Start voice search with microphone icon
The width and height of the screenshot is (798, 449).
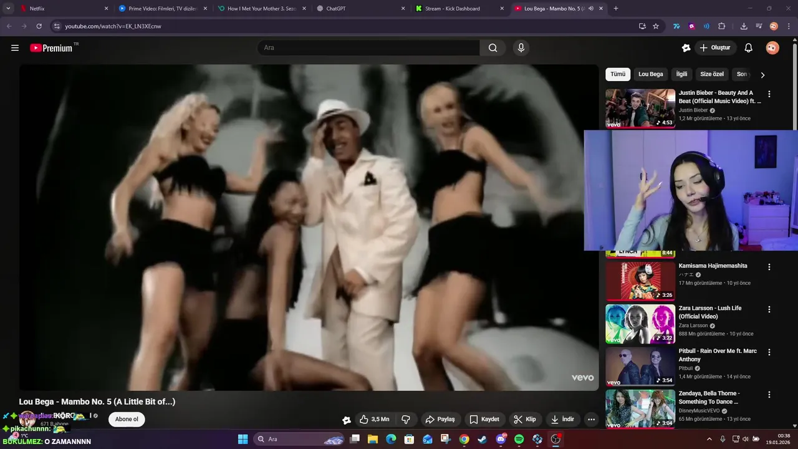(521, 48)
